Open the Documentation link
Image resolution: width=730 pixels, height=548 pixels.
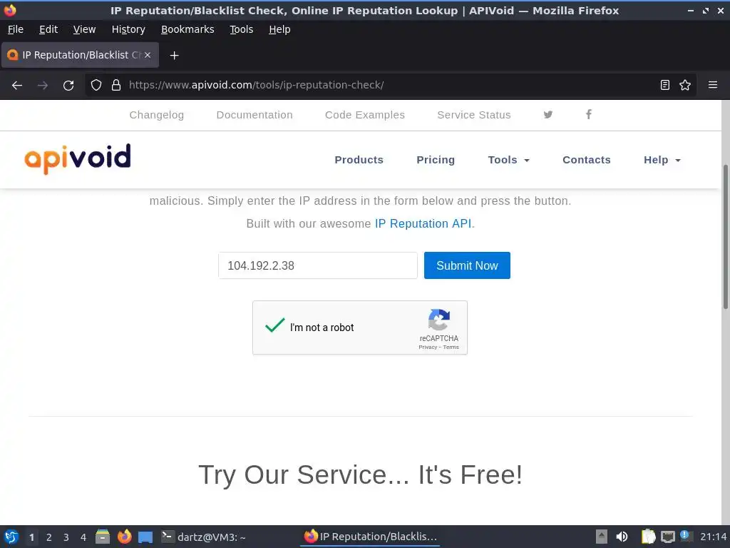255,115
